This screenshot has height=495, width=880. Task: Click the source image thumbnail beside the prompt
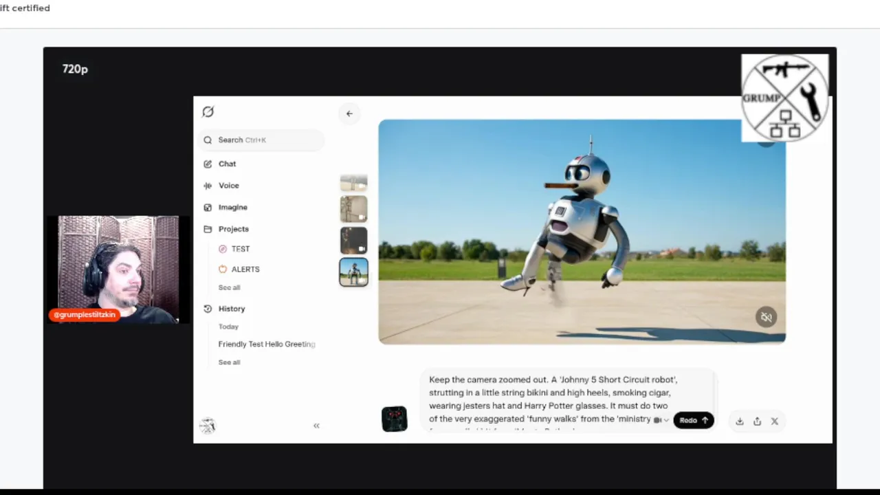point(394,419)
